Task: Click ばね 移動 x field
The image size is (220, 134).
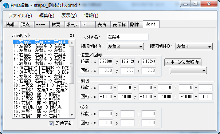Action: point(106,114)
